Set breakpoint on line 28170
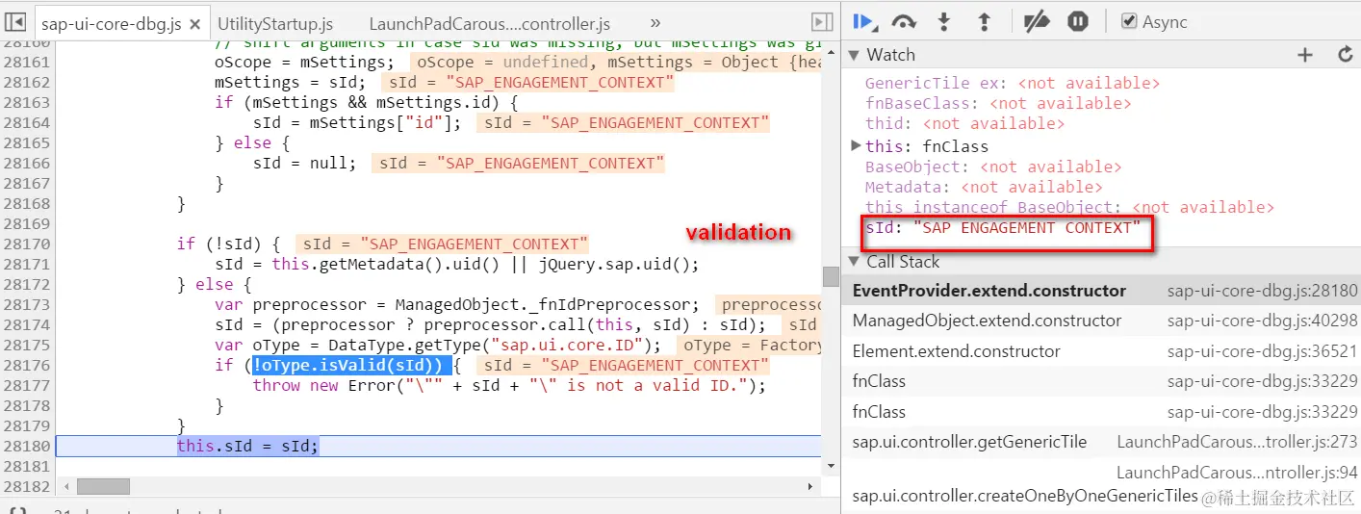Screen dimensions: 1361x514 pyautogui.click(x=26, y=244)
